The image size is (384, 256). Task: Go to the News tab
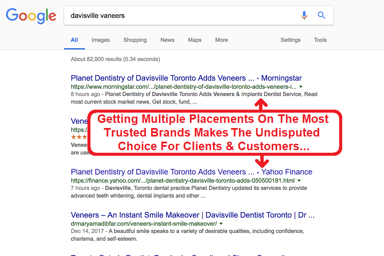(167, 40)
